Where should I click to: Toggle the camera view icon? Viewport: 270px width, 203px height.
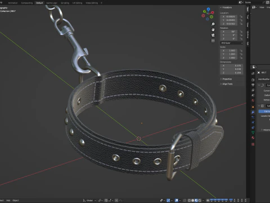[213, 35]
